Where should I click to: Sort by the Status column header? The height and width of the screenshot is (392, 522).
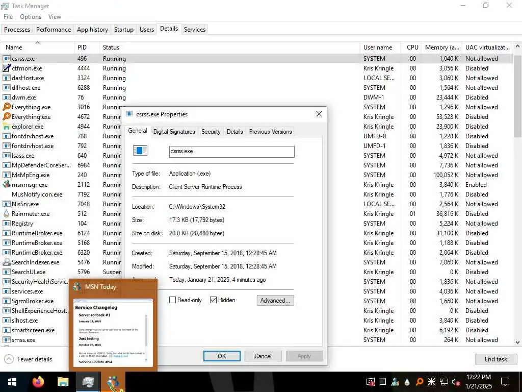(x=230, y=47)
